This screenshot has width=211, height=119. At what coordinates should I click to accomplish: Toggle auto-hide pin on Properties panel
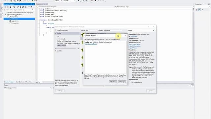click(207, 4)
